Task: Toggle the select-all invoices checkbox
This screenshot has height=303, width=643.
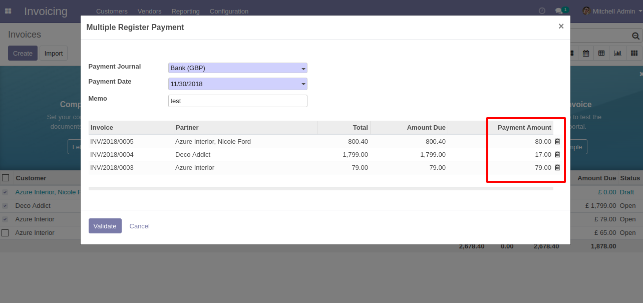Action: [x=6, y=178]
